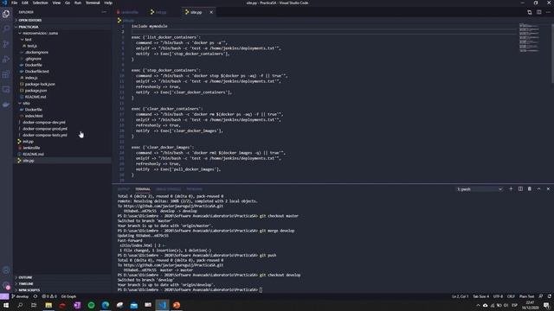Screen dimensions: 554x311
Task: Open the Manage gear with notification badge
Action: click(x=6, y=286)
